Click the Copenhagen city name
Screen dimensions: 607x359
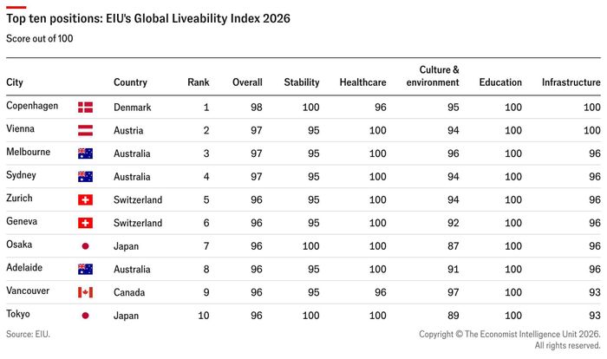(32, 106)
